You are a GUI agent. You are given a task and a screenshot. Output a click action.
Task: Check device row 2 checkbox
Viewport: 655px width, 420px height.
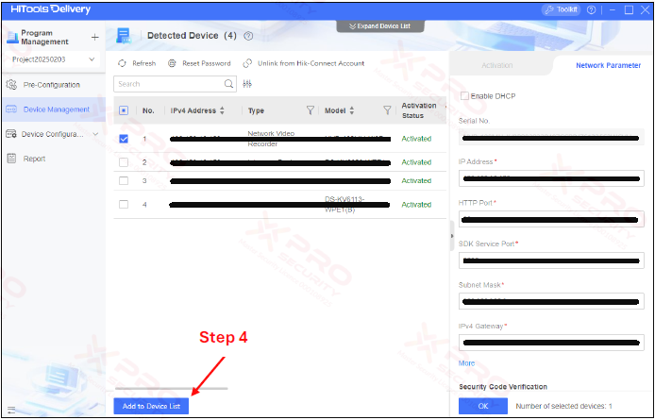point(124,162)
